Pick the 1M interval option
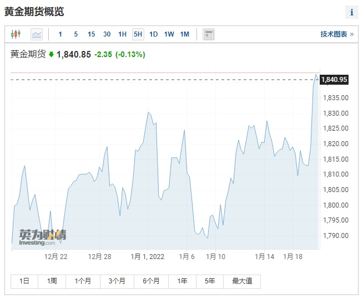Viewport: 363px width, 300px height. (185, 34)
